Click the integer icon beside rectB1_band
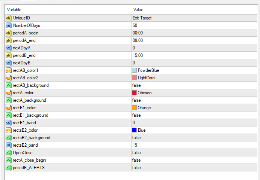The width and height of the screenshot is (260, 180). tap(9, 123)
